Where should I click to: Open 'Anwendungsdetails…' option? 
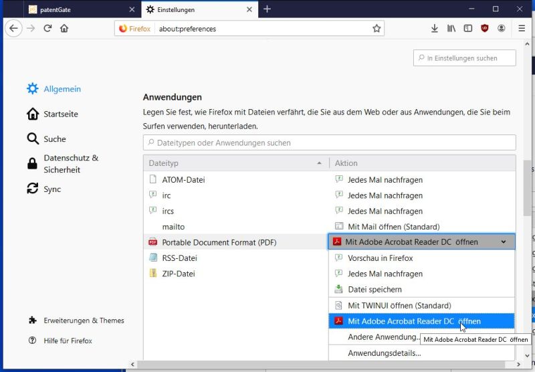tap(421, 353)
